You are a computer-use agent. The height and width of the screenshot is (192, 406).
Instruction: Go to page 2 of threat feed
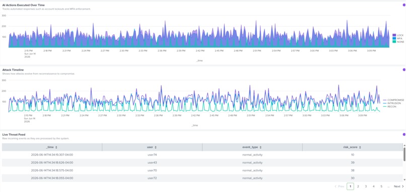pyautogui.click(x=358, y=186)
